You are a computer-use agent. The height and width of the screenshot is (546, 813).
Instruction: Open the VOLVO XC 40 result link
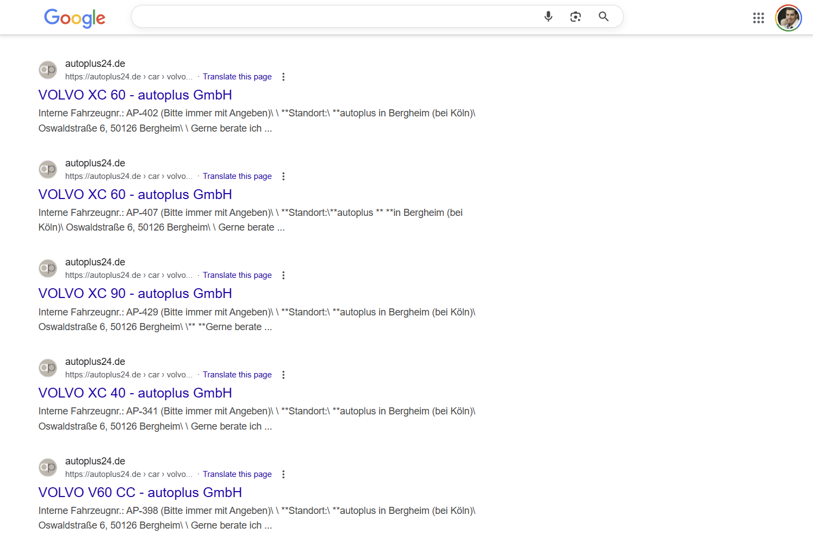135,393
